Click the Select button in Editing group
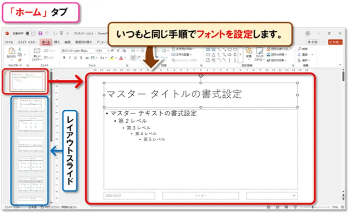The image size is (350, 214). 304,60
